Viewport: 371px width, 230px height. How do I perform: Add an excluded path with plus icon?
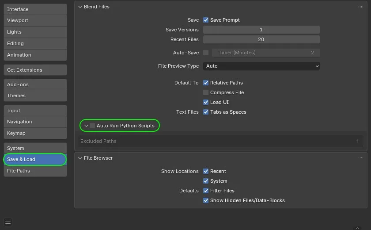click(x=358, y=141)
